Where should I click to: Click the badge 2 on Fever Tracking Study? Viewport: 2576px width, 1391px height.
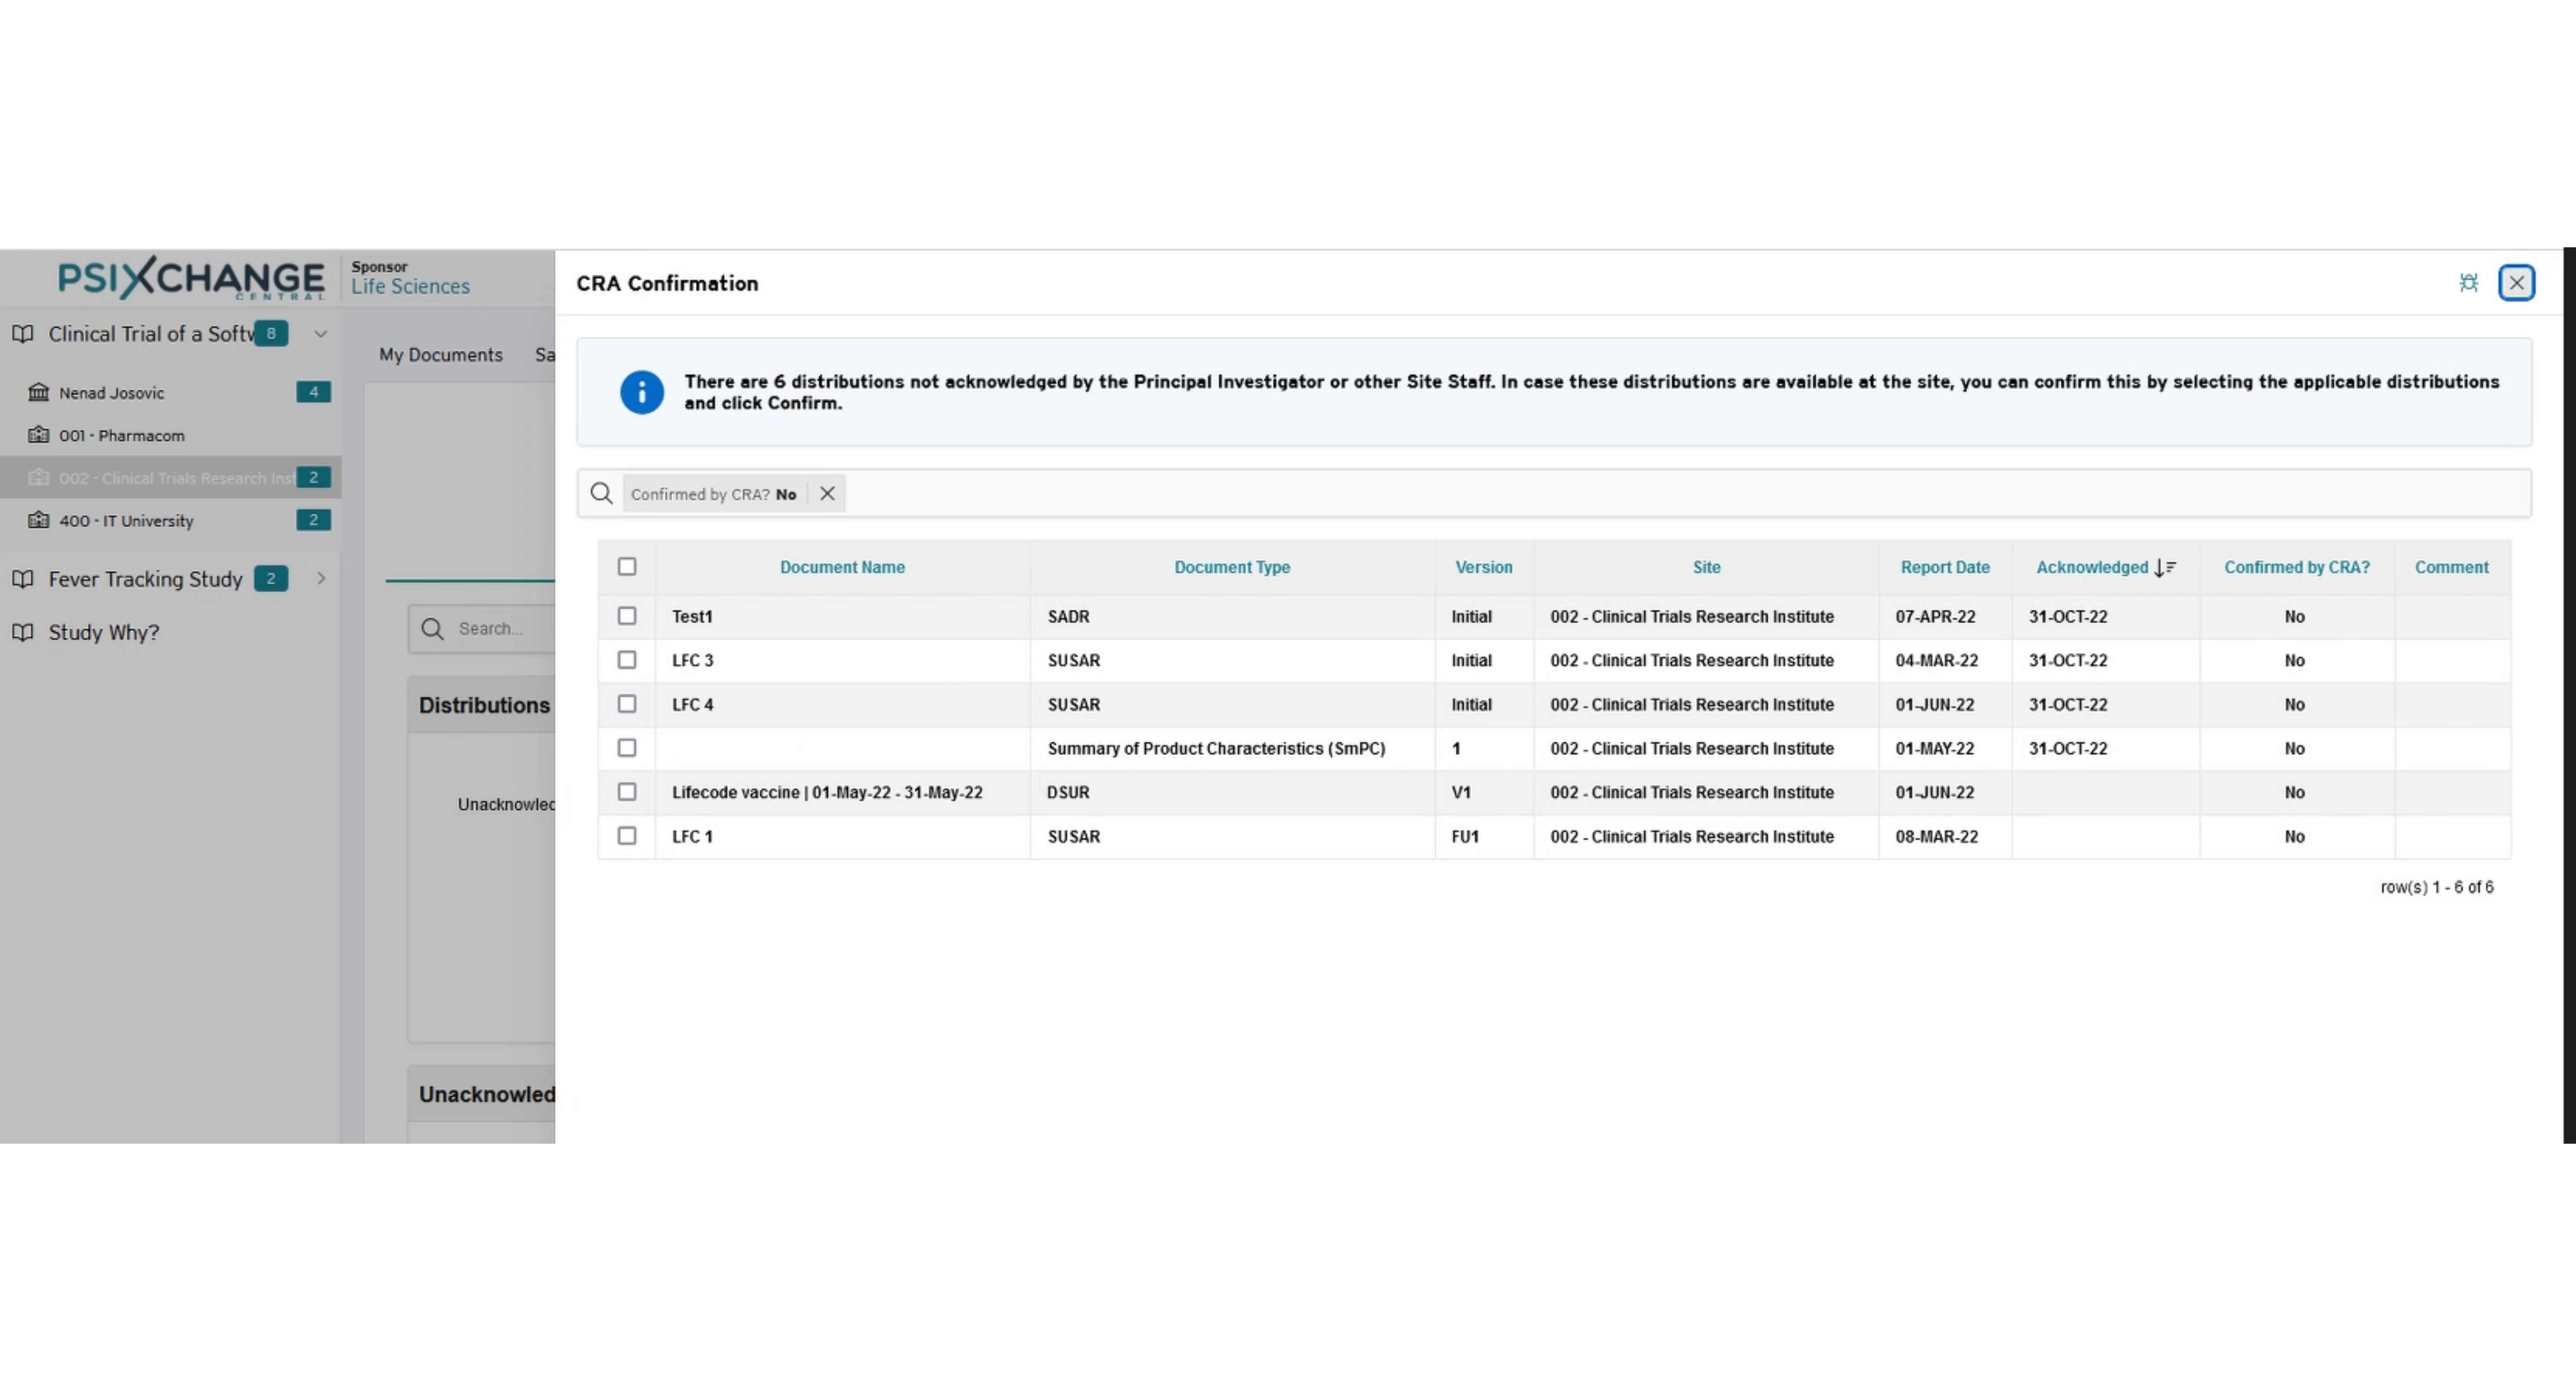pyautogui.click(x=271, y=579)
